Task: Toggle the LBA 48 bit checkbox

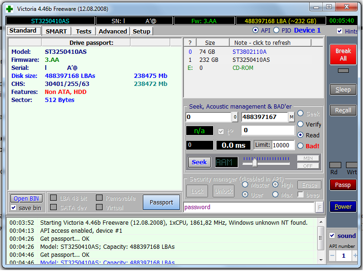Action: click(53, 198)
